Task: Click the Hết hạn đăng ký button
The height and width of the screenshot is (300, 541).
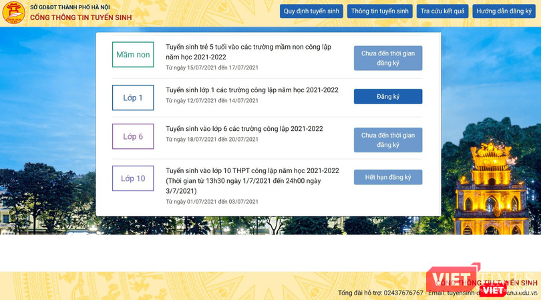Action: [387, 178]
